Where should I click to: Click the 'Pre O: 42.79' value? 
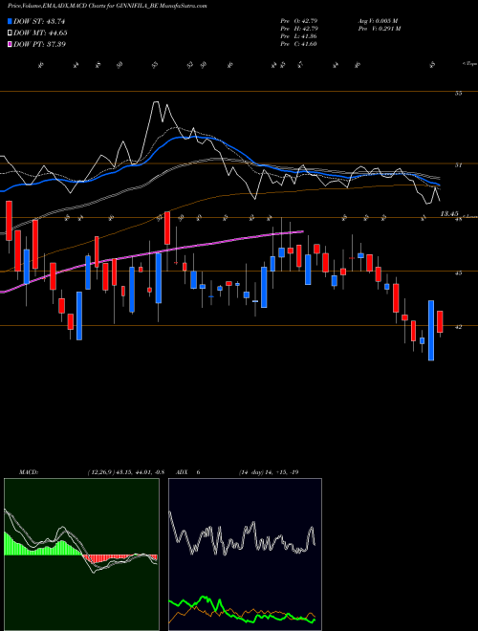tap(299, 20)
